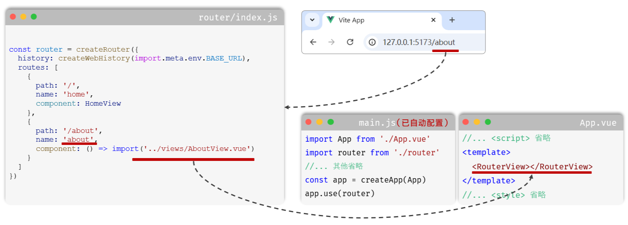Click yellow dot on router/index.js window
This screenshot has height=225, width=628.
tap(23, 17)
